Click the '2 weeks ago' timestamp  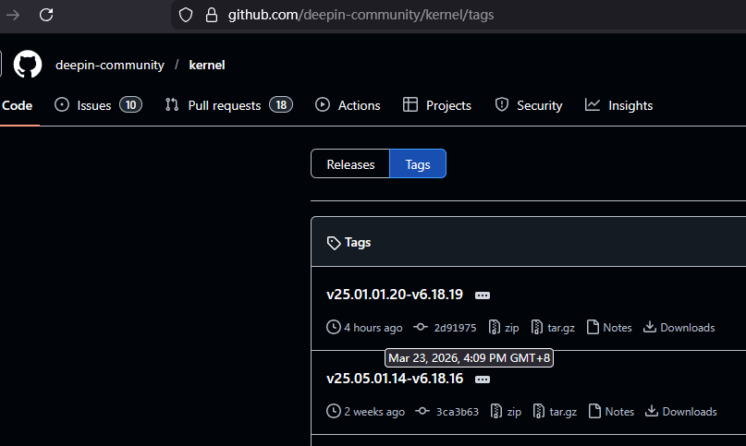click(374, 412)
